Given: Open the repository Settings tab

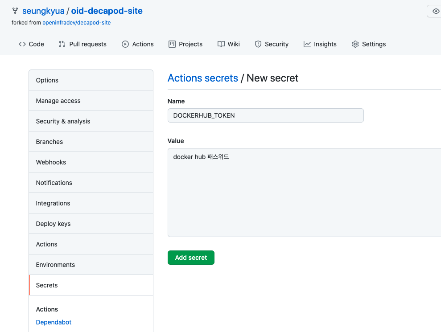Looking at the screenshot, I should (369, 44).
